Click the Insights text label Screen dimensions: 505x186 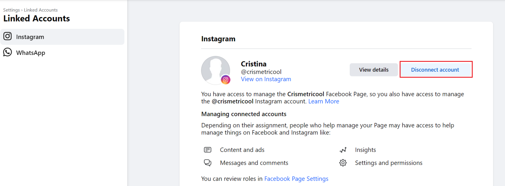(365, 150)
